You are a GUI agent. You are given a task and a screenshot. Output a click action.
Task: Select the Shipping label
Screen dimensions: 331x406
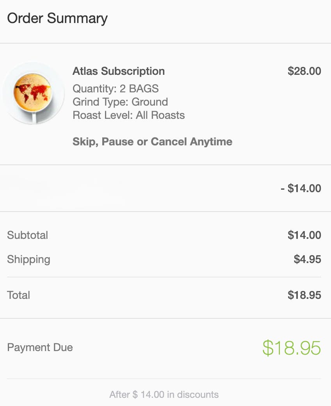click(x=28, y=259)
